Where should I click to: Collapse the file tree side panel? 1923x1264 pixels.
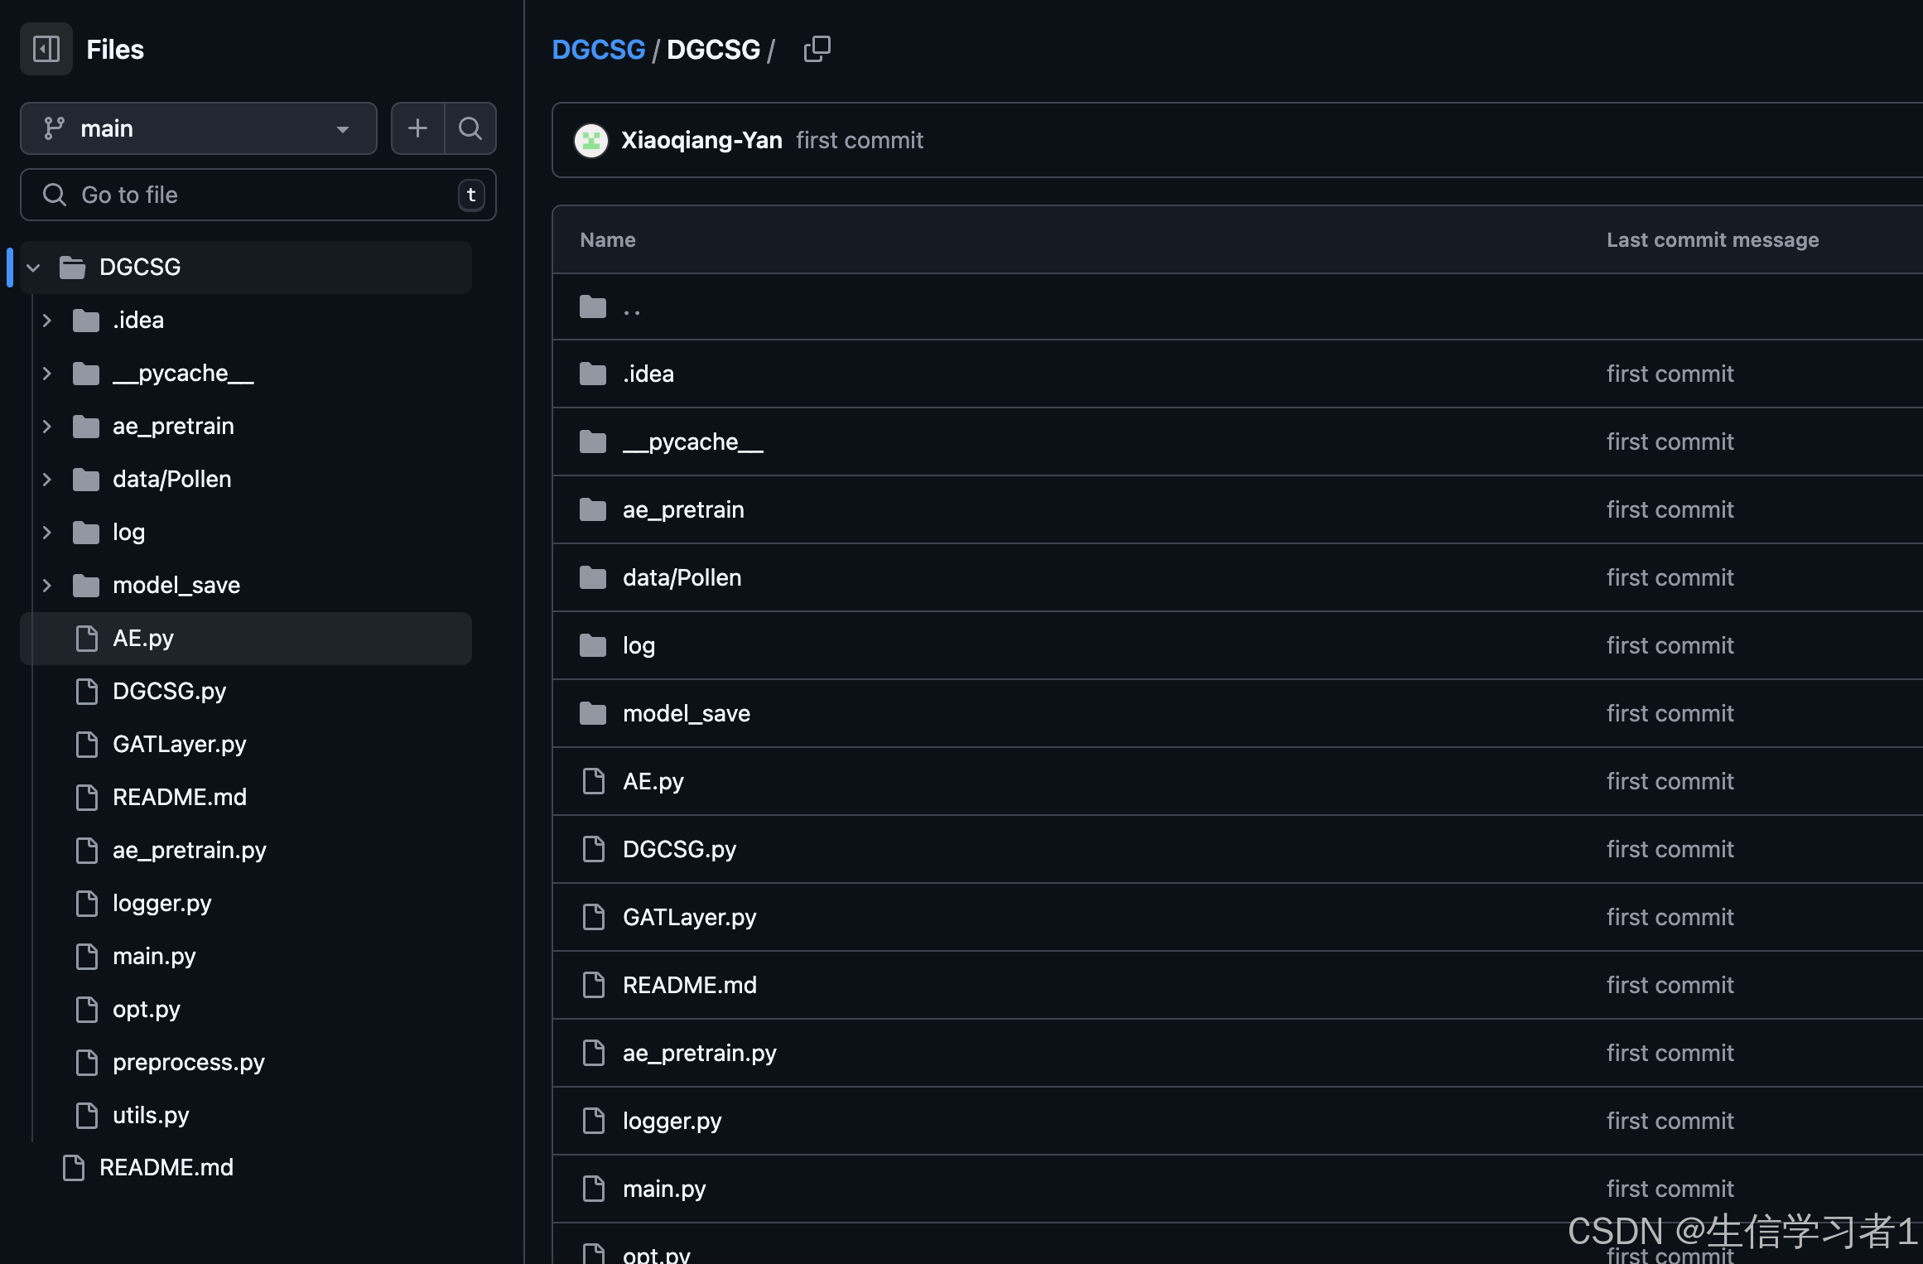coord(46,49)
